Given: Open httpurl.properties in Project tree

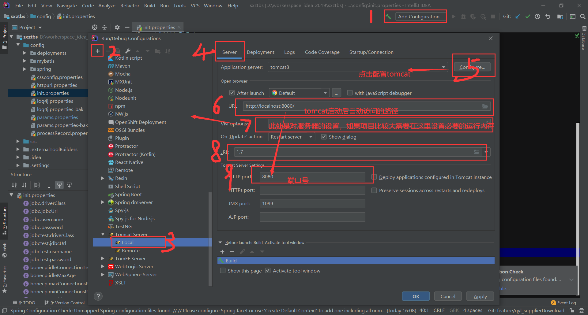Looking at the screenshot, I should point(57,85).
